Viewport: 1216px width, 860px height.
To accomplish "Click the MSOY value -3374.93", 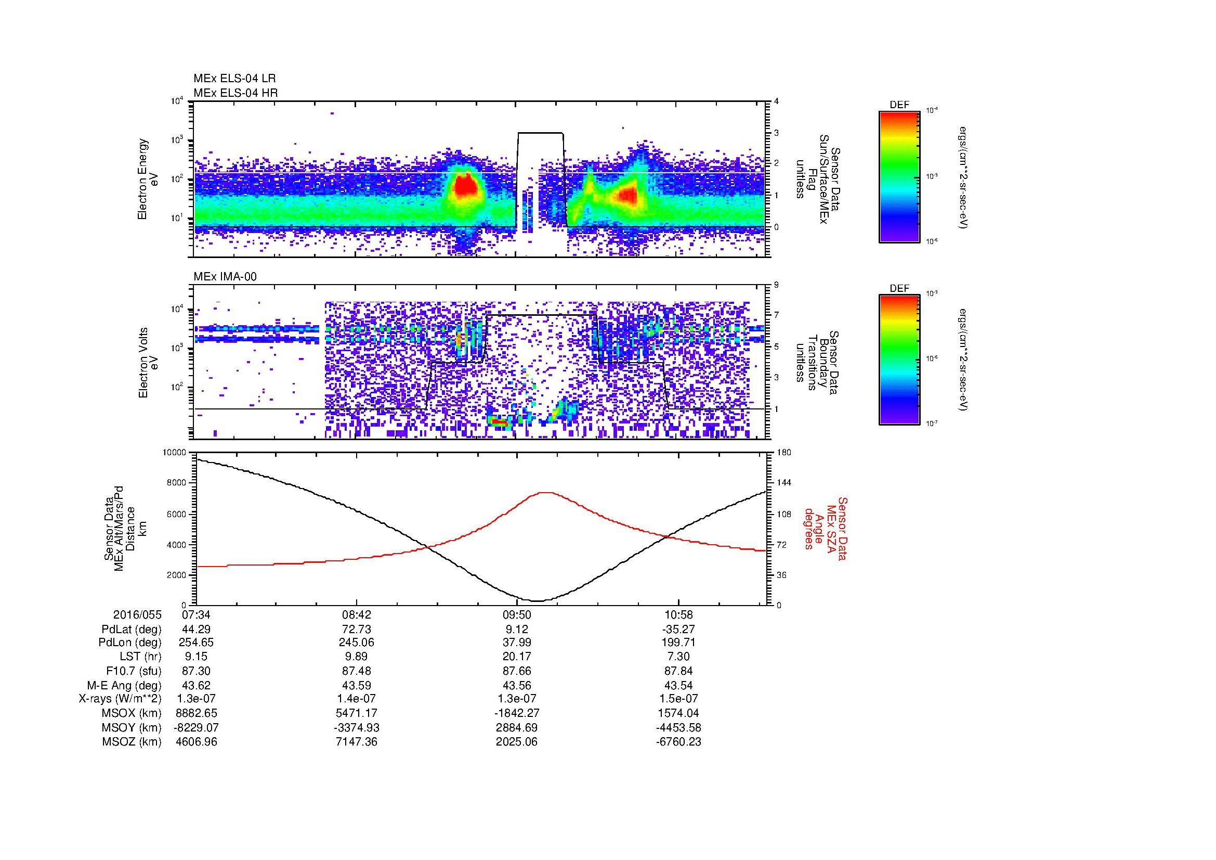I will click(357, 727).
